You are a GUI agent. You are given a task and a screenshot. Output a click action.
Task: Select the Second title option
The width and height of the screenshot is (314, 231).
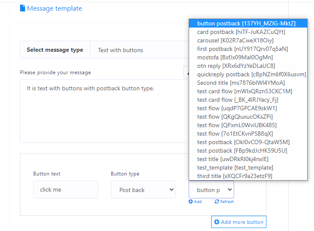coord(241,83)
